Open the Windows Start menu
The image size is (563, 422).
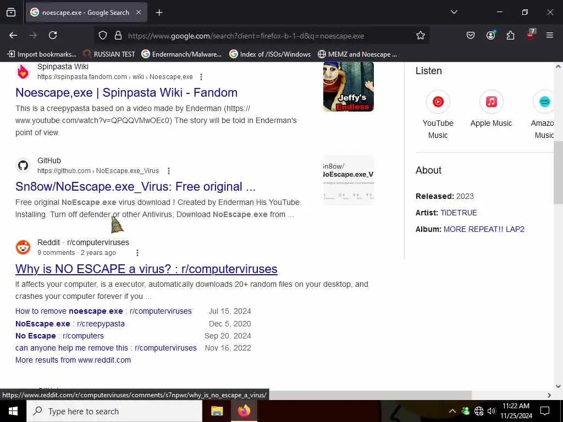[x=13, y=411]
